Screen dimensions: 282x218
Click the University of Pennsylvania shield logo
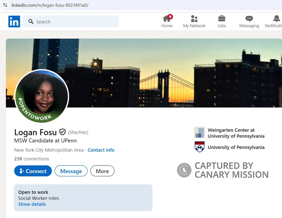tap(200, 147)
